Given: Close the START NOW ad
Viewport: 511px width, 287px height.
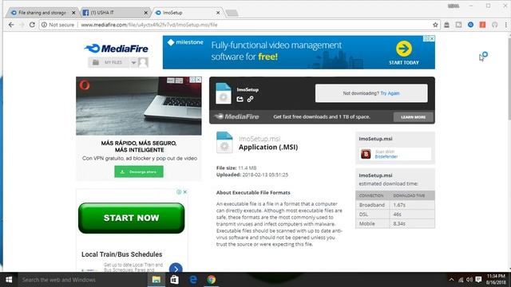Looking at the screenshot, I should tap(184, 192).
